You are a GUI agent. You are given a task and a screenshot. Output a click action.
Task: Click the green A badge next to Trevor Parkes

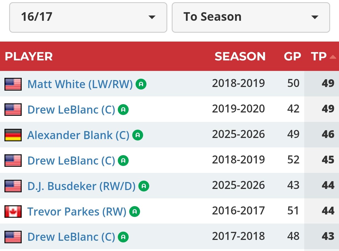click(134, 212)
